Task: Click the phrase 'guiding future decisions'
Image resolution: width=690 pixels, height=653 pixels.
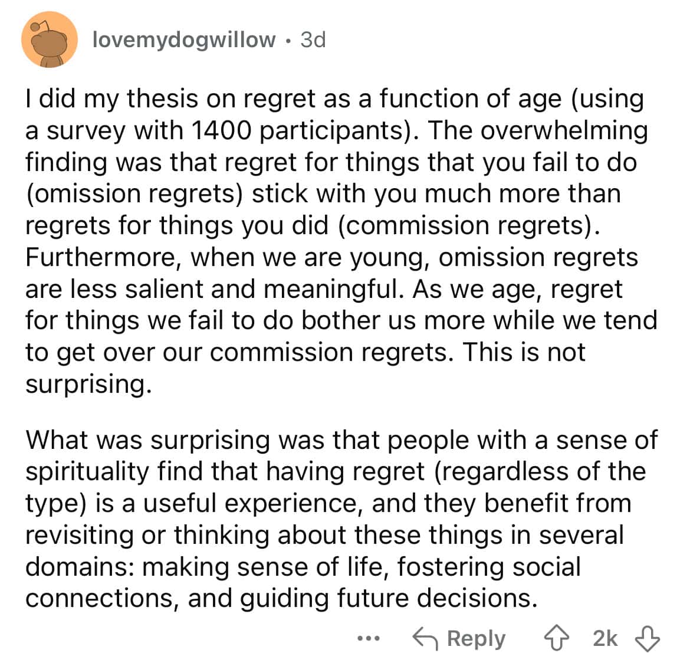Action: point(388,599)
